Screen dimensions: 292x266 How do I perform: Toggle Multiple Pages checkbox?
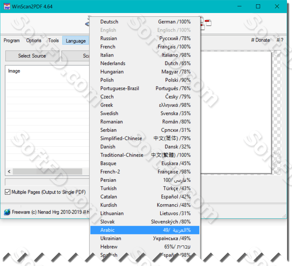coord(8,192)
